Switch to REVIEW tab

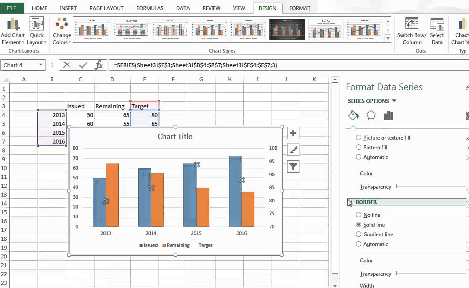coord(212,8)
